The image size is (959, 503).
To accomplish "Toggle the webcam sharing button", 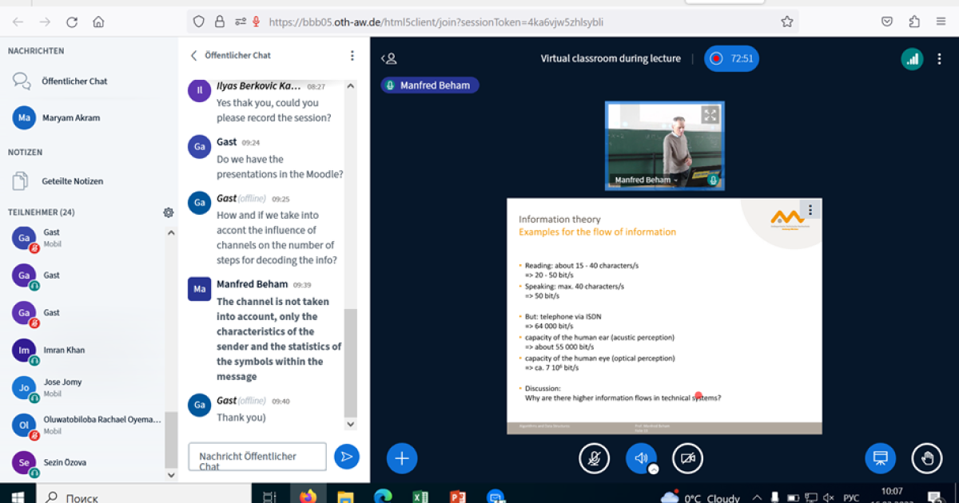I will tap(687, 458).
